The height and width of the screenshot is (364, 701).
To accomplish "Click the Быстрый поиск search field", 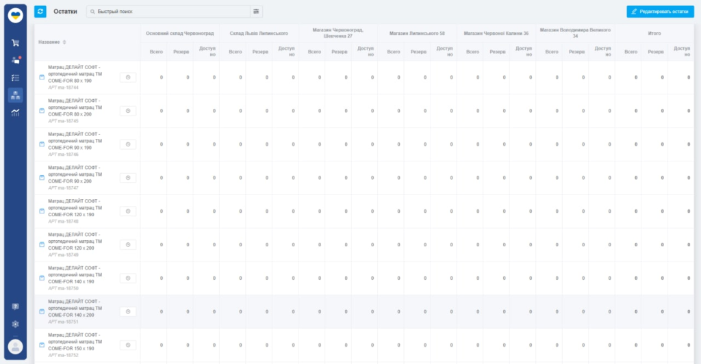I will point(171,12).
